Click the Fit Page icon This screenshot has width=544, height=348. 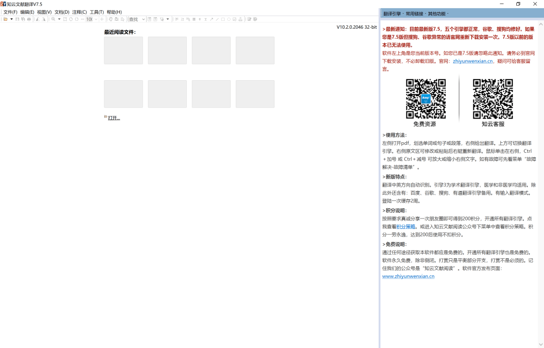[71, 19]
